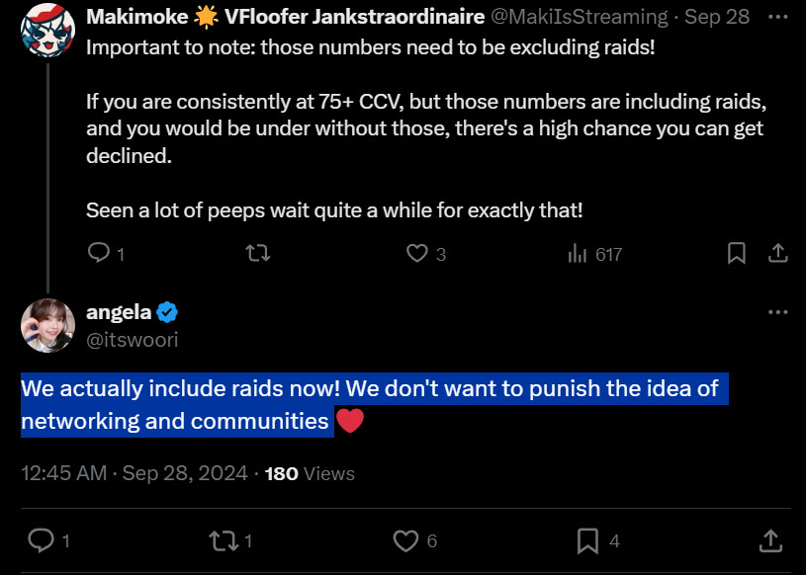Open Makimoke's profile avatar

[x=47, y=30]
